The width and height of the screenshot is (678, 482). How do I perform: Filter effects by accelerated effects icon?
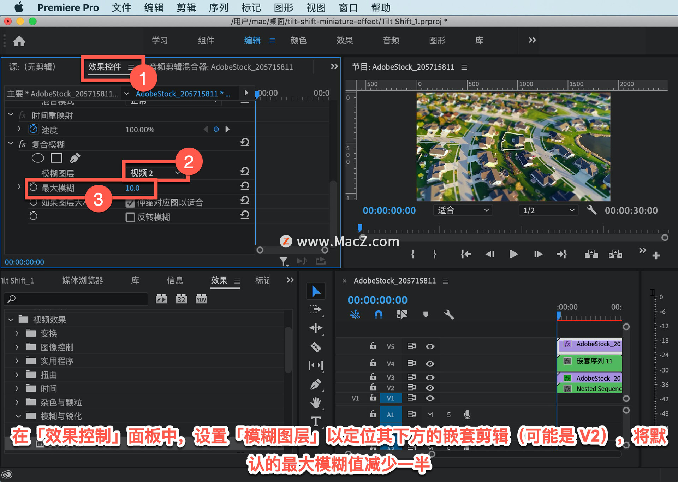[161, 299]
